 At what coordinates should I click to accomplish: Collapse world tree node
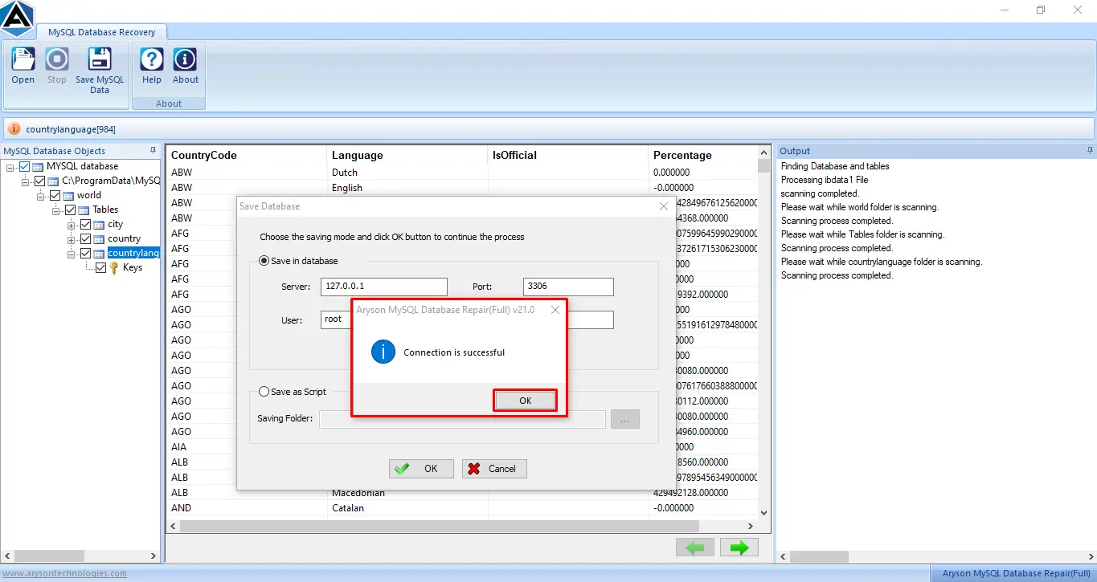pyautogui.click(x=41, y=196)
